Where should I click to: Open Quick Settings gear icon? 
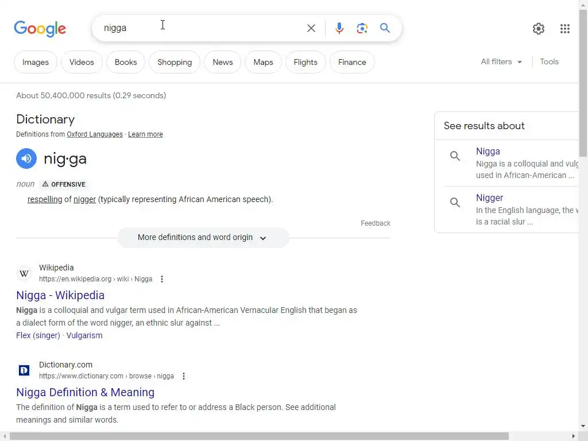point(539,29)
